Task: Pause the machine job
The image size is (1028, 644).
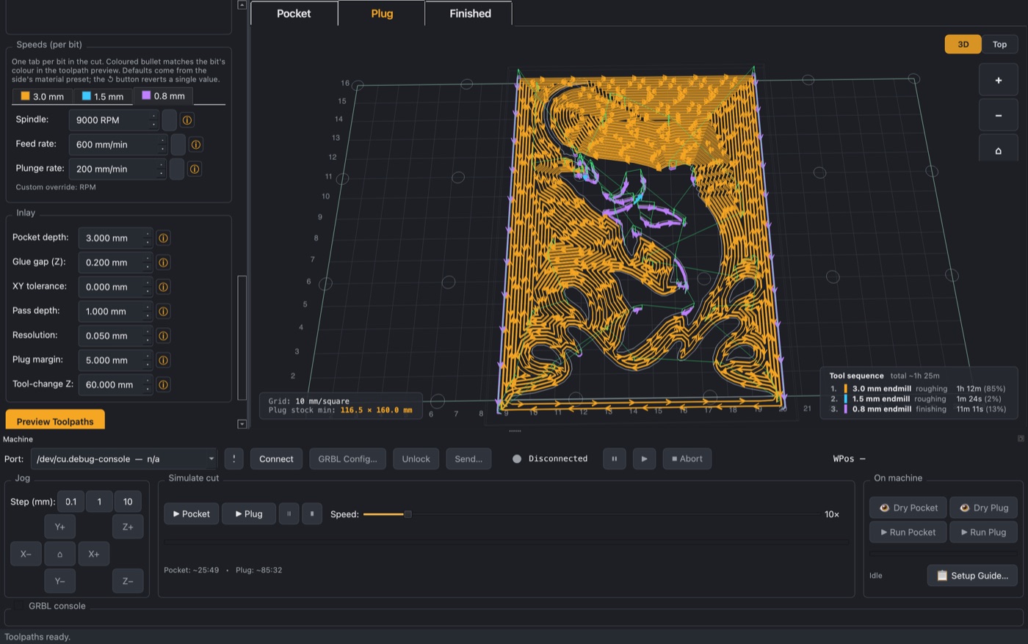Action: pos(614,458)
